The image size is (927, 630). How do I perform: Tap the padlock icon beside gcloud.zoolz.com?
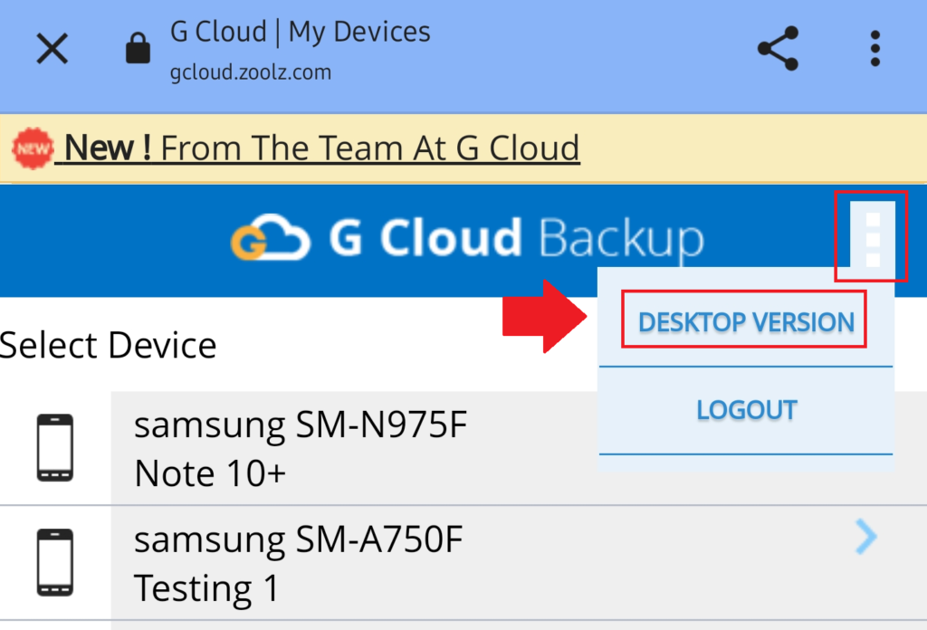coord(137,47)
